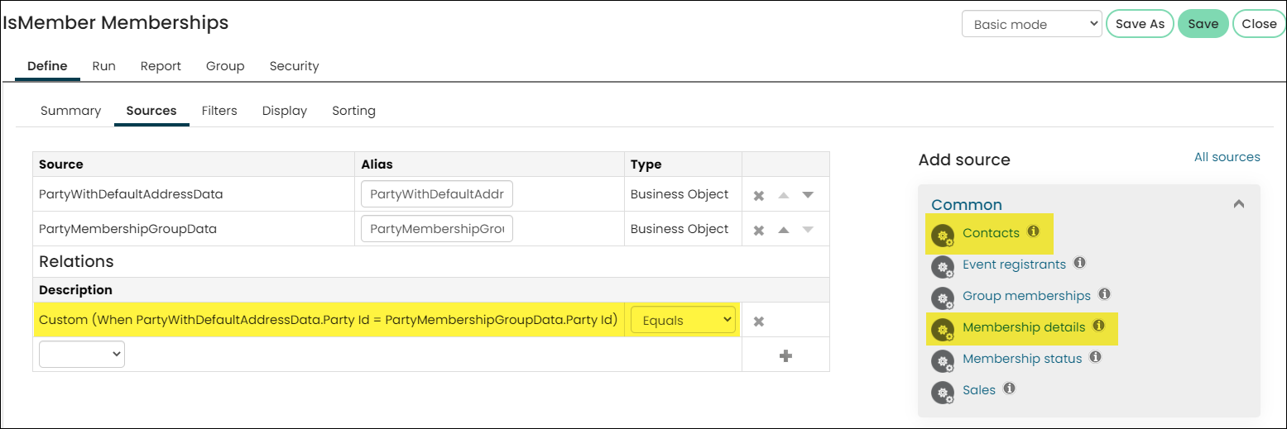The width and height of the screenshot is (1287, 429).
Task: Open the Group tab
Action: pyautogui.click(x=225, y=66)
